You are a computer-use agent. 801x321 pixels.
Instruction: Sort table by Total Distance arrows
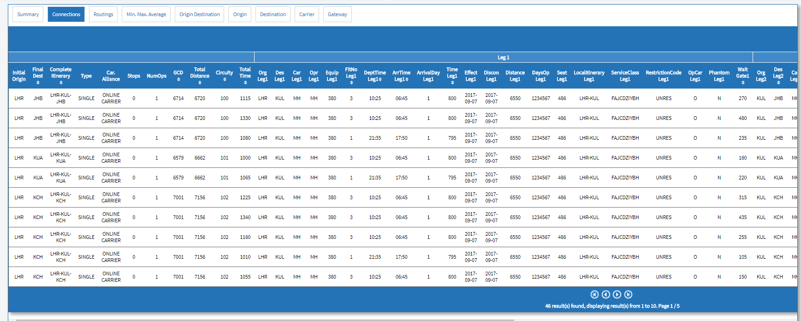(x=200, y=83)
